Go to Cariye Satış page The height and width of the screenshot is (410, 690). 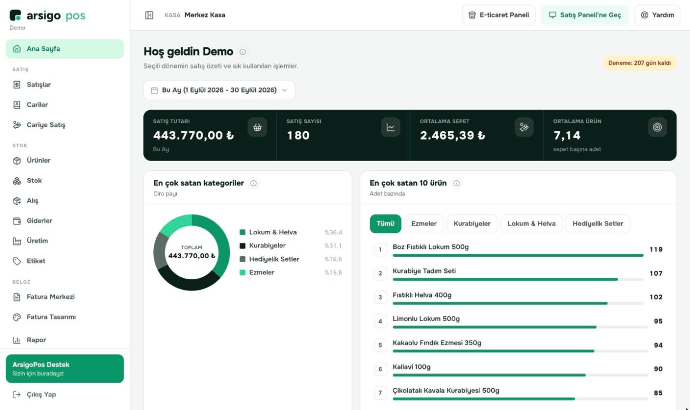[x=65, y=125]
